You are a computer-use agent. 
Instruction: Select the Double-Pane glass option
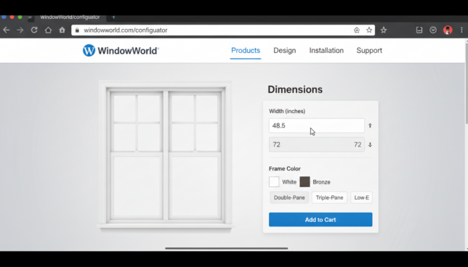[289, 197]
